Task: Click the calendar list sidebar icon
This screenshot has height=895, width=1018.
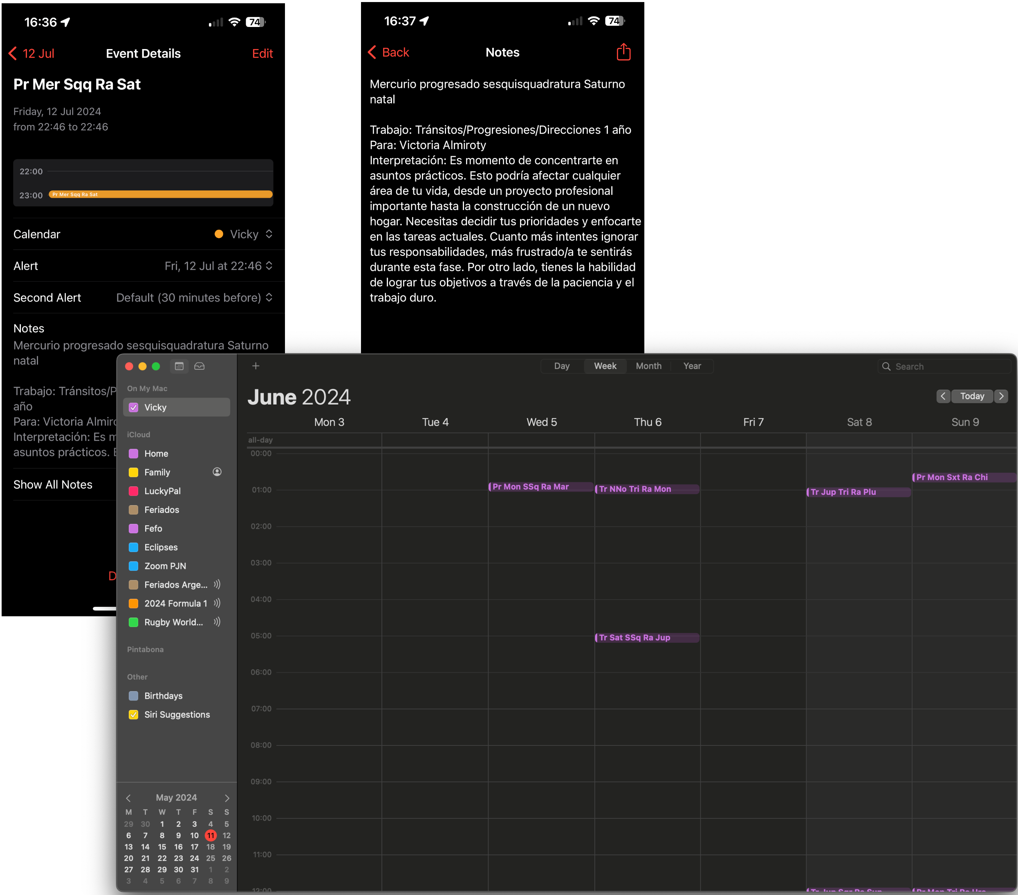Action: 179,366
